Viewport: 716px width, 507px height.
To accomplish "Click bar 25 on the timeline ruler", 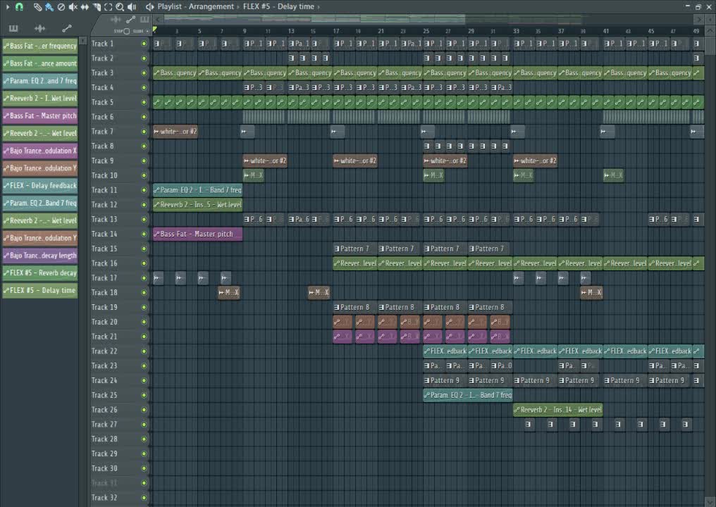I will coord(426,31).
